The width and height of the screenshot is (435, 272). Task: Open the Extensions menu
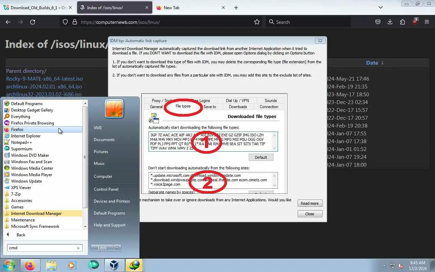click(402, 22)
